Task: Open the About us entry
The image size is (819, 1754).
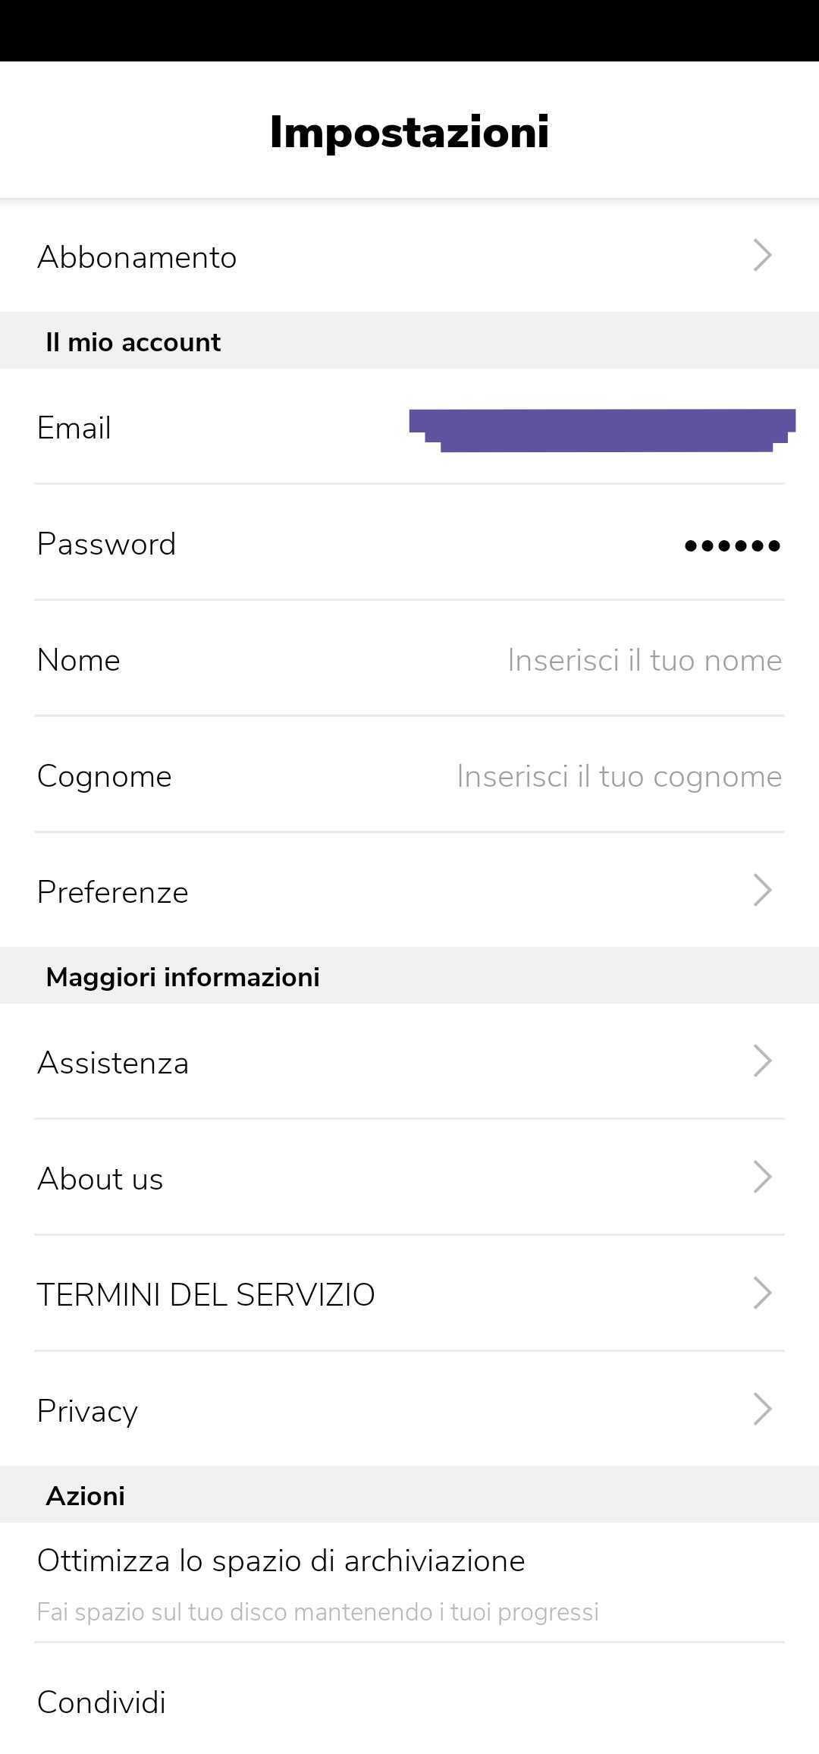Action: 409,1177
